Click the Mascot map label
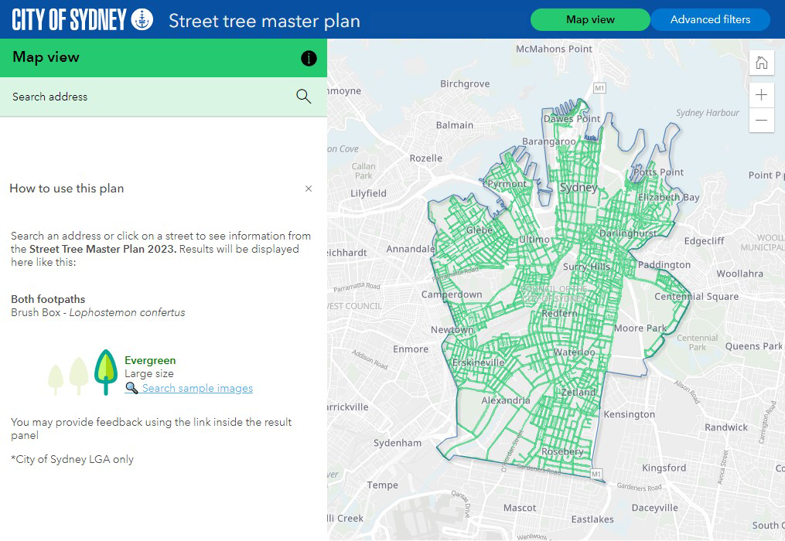The image size is (785, 541). (x=520, y=508)
